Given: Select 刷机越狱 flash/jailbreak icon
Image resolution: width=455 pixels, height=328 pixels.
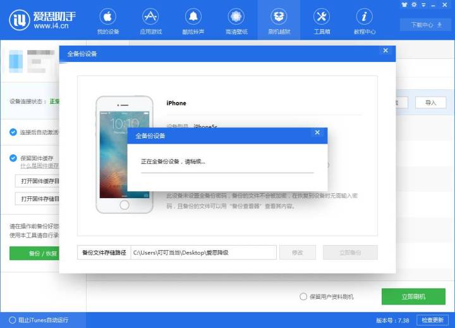Looking at the screenshot, I should [279, 20].
